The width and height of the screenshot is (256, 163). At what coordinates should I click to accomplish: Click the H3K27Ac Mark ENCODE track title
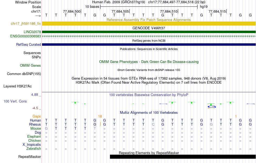tap(149, 83)
